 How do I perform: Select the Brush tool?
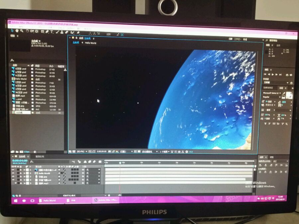point(57,32)
